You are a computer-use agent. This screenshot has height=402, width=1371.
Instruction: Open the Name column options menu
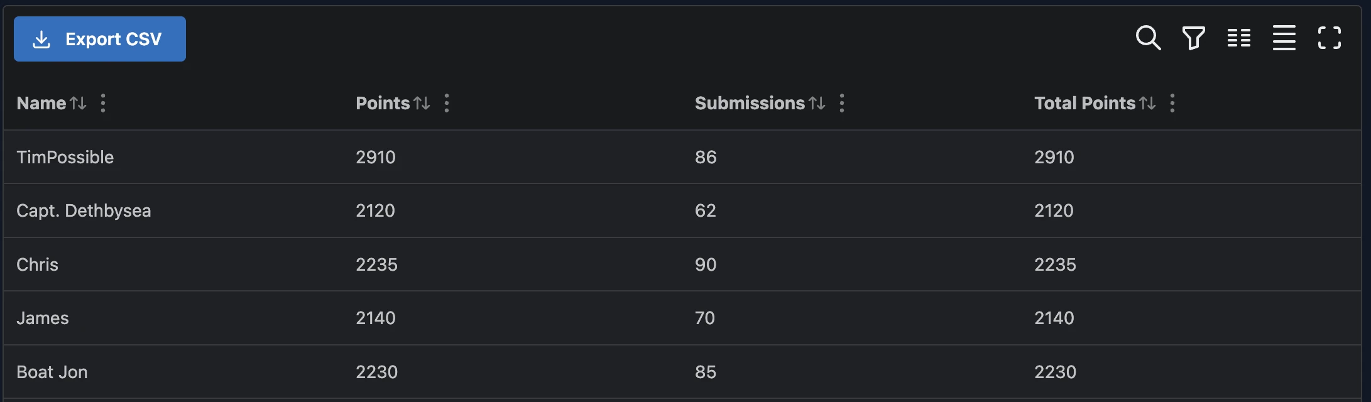102,103
